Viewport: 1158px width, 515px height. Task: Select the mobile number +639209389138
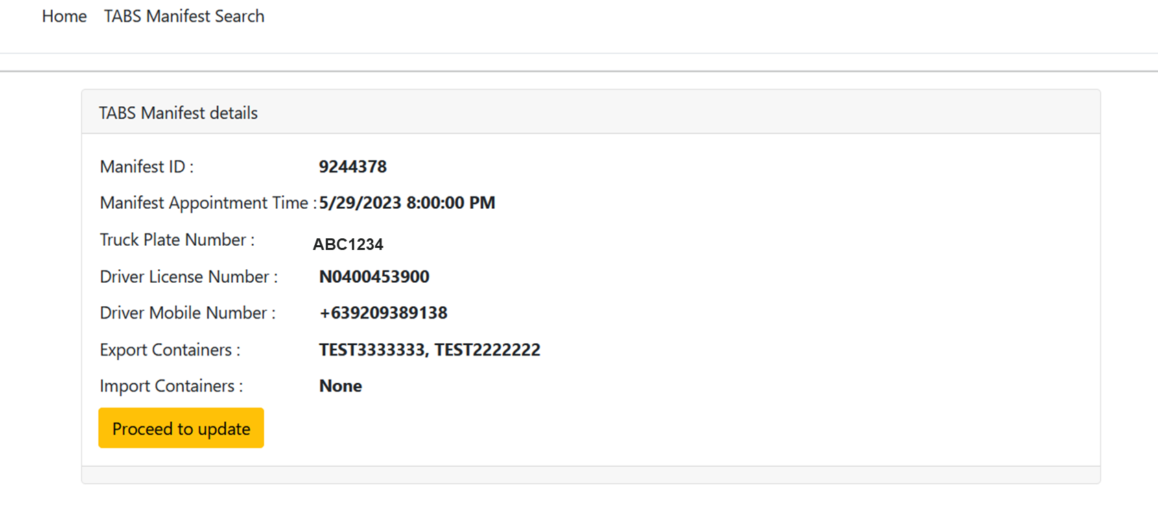tap(383, 313)
